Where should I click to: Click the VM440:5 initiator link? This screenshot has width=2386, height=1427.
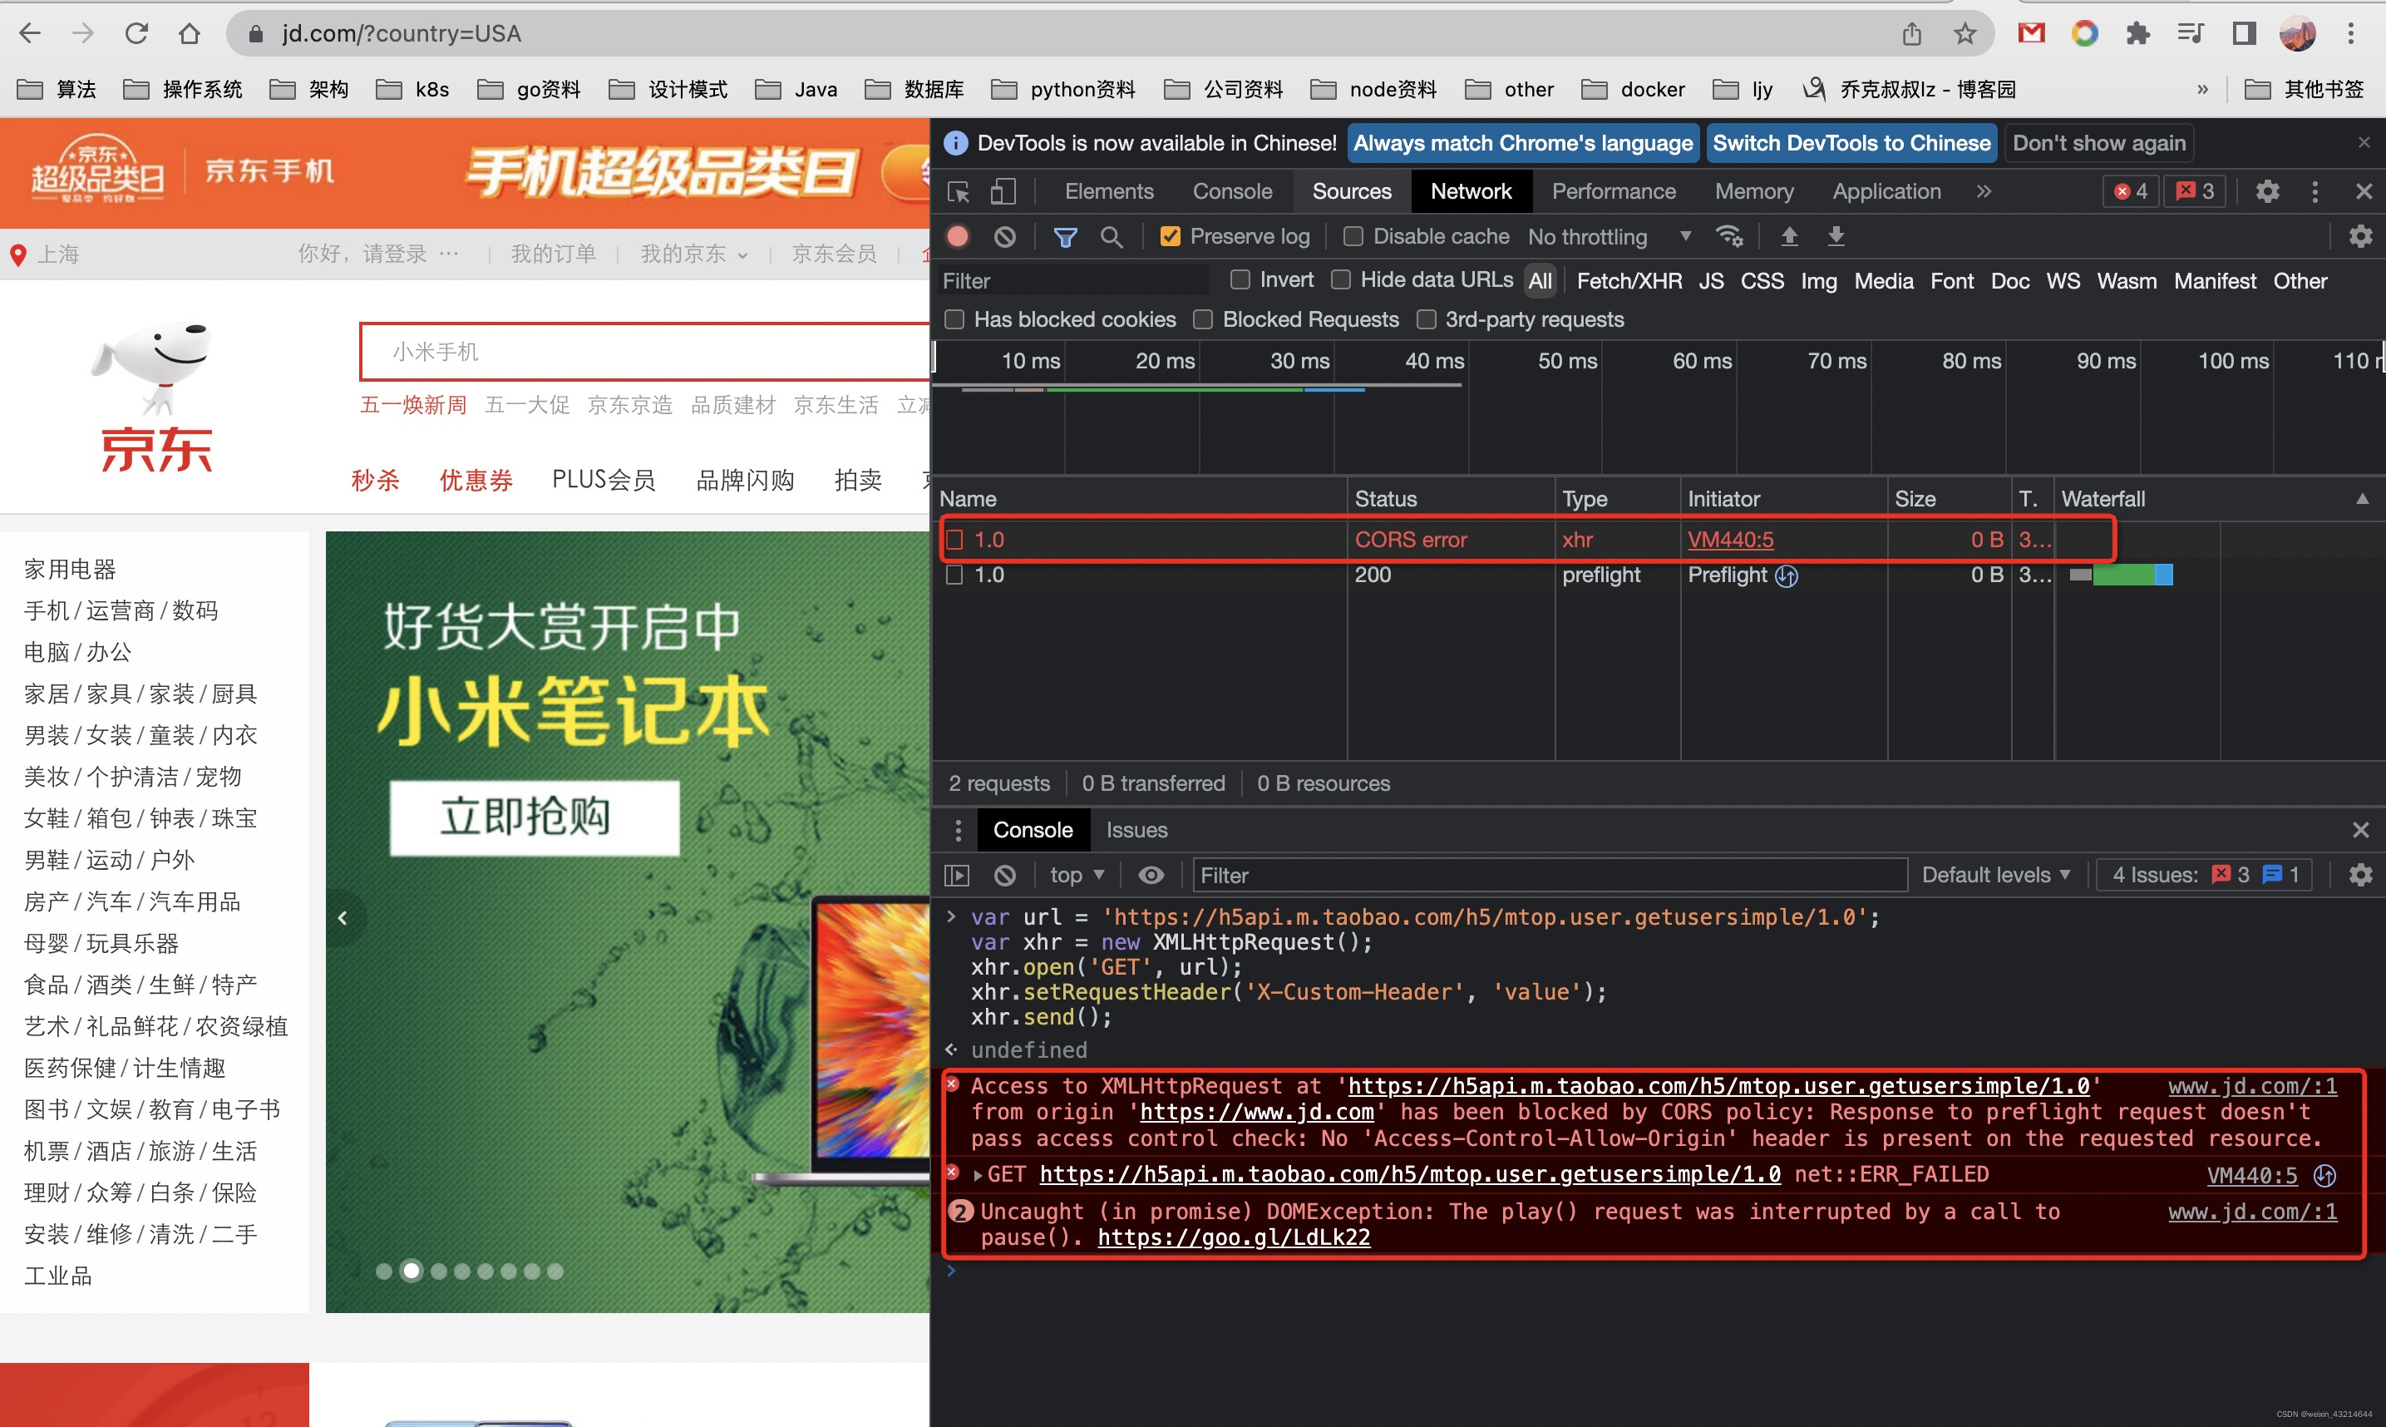click(x=1731, y=541)
